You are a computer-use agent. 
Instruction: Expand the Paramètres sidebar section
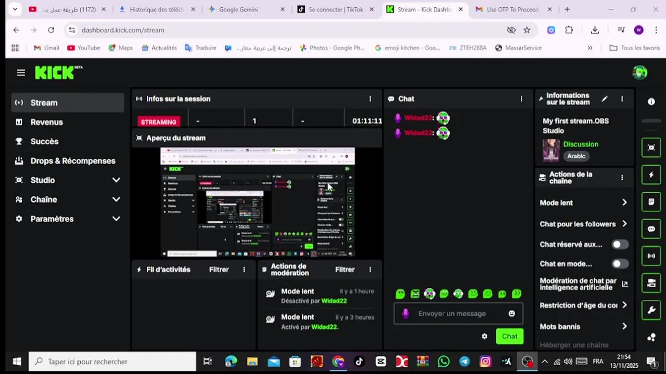coord(116,219)
